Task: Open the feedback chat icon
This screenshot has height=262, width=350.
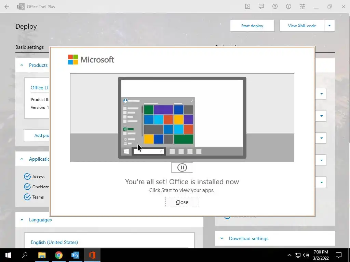Action: [261, 6]
